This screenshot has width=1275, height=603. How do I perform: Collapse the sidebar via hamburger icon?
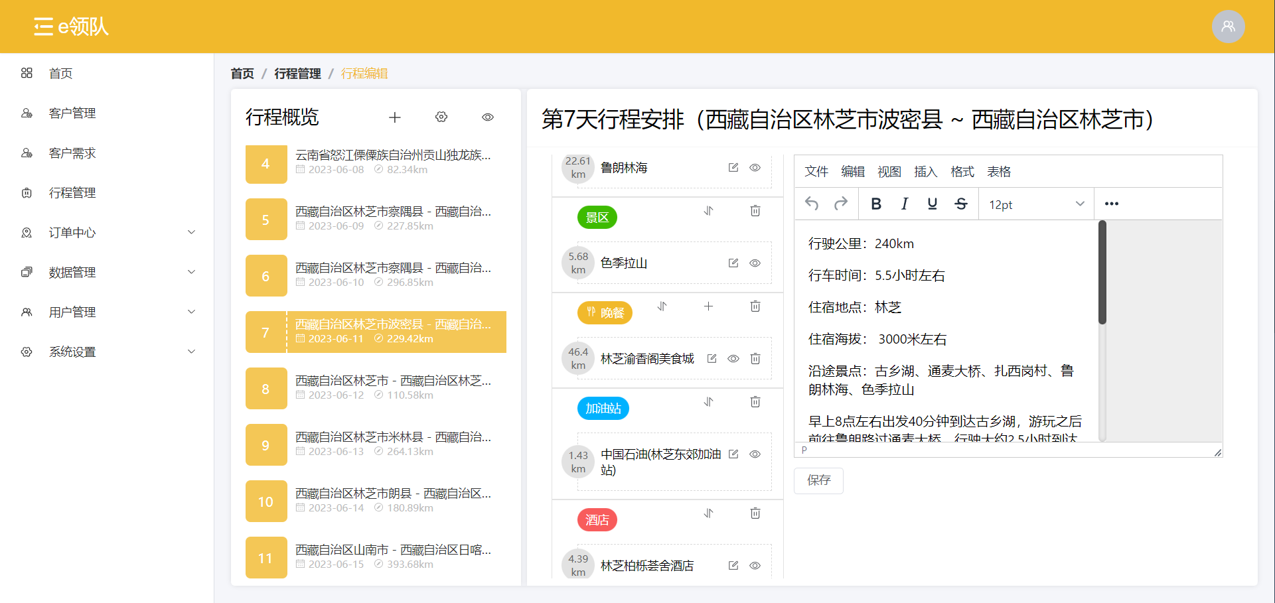(x=43, y=27)
